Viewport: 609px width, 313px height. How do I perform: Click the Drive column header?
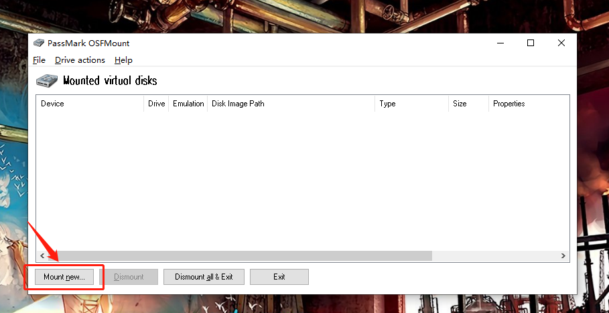[156, 104]
